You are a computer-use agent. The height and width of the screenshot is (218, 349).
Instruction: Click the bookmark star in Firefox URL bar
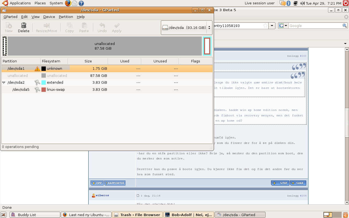click(265, 26)
